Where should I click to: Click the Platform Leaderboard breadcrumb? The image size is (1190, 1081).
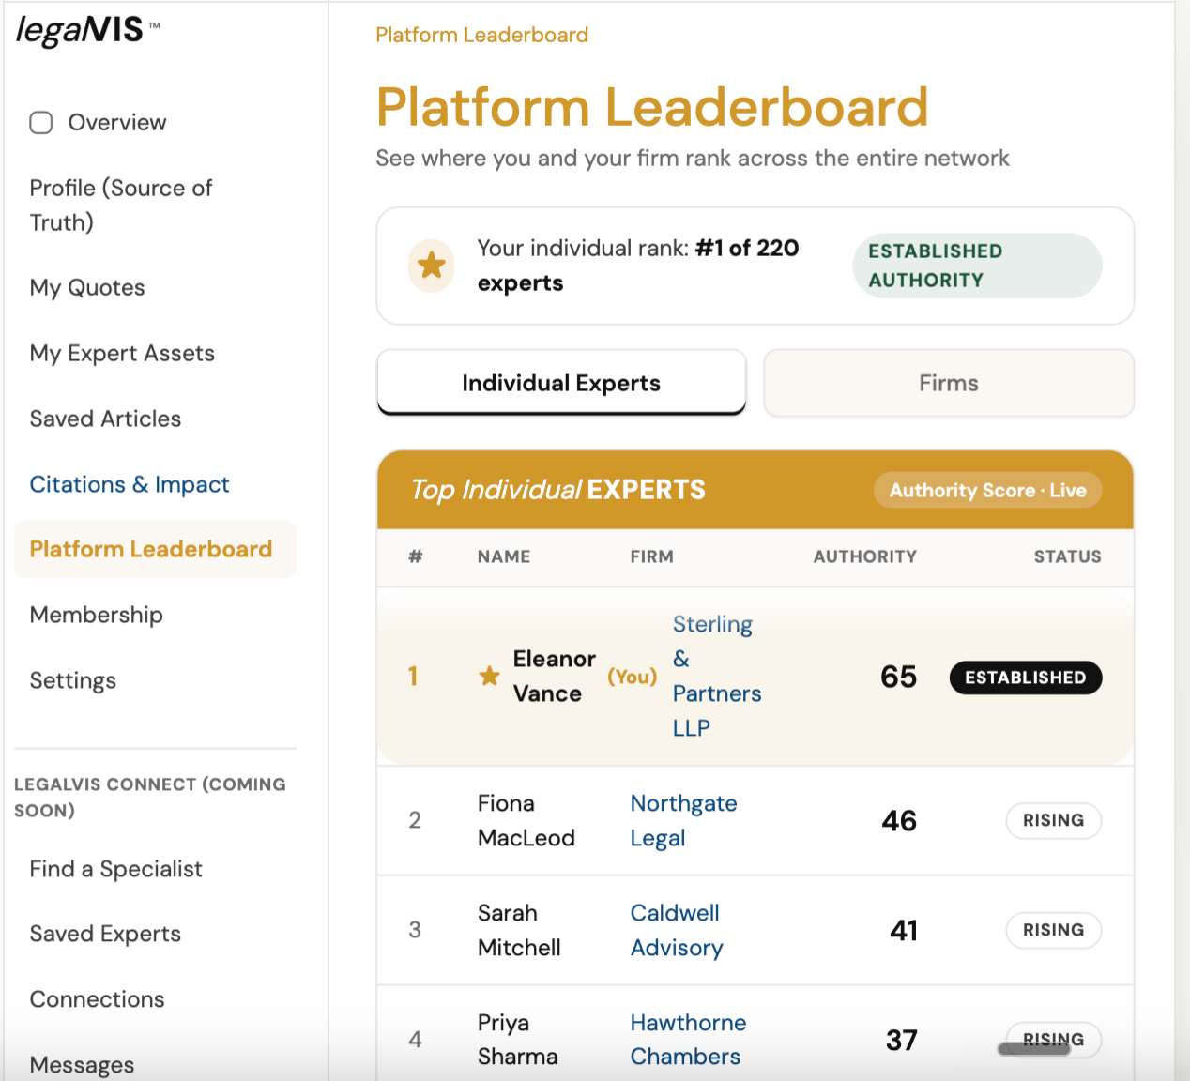481,35
